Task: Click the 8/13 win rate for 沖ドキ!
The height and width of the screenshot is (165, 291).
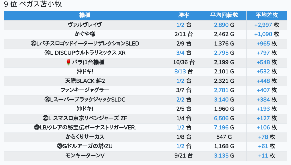Action: pyautogui.click(x=180, y=71)
